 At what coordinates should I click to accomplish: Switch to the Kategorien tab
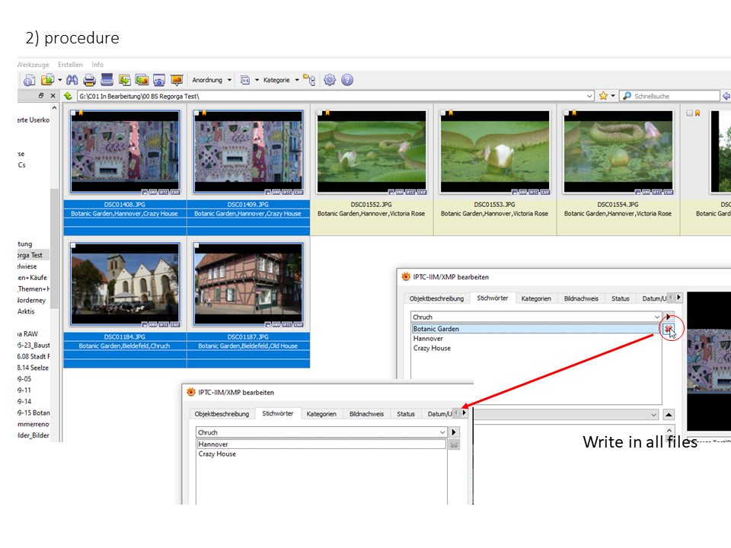tap(536, 298)
